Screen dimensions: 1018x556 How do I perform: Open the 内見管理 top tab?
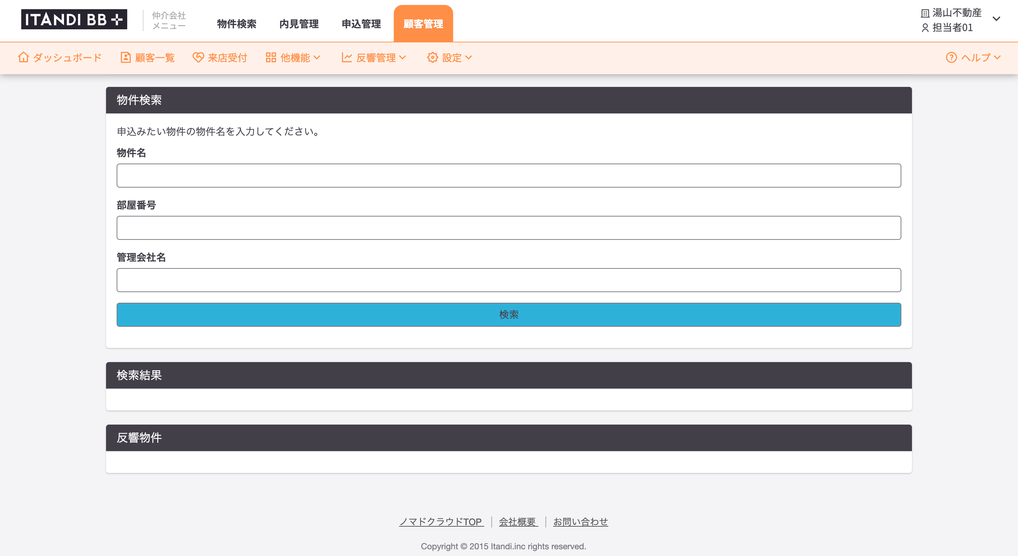click(x=299, y=24)
